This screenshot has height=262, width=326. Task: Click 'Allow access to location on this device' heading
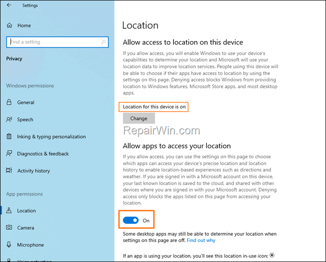(183, 42)
